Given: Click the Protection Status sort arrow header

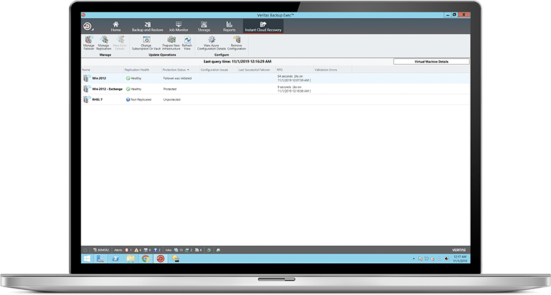Looking at the screenshot, I should point(180,70).
